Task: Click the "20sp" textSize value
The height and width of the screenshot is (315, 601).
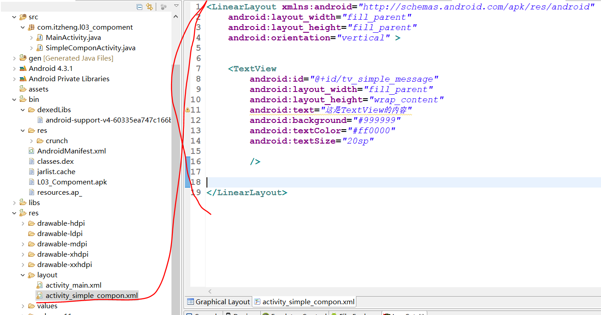Action: click(358, 141)
